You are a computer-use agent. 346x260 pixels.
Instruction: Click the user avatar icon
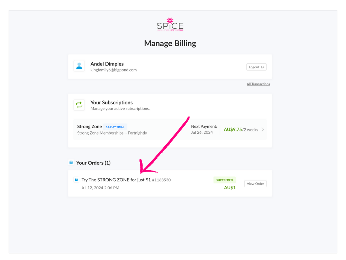[79, 66]
